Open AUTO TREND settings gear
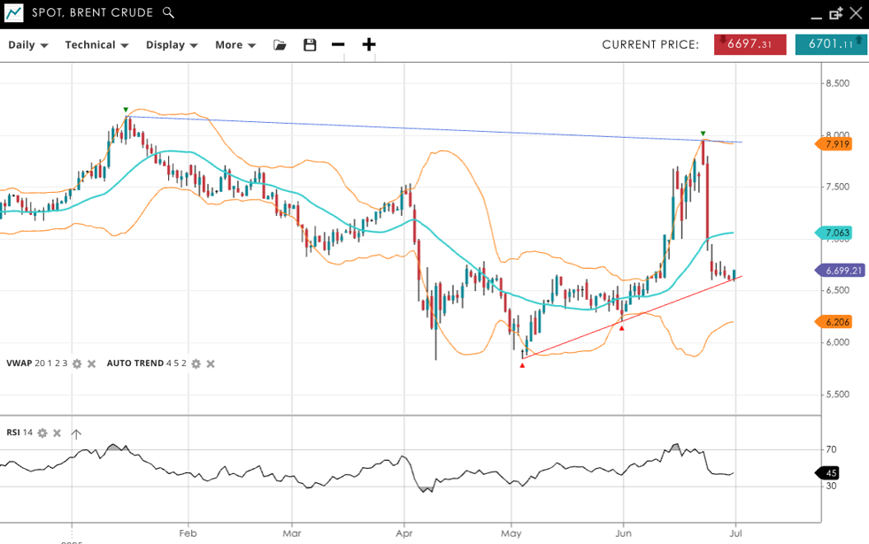Screen dimensions: 869x544 pyautogui.click(x=196, y=364)
